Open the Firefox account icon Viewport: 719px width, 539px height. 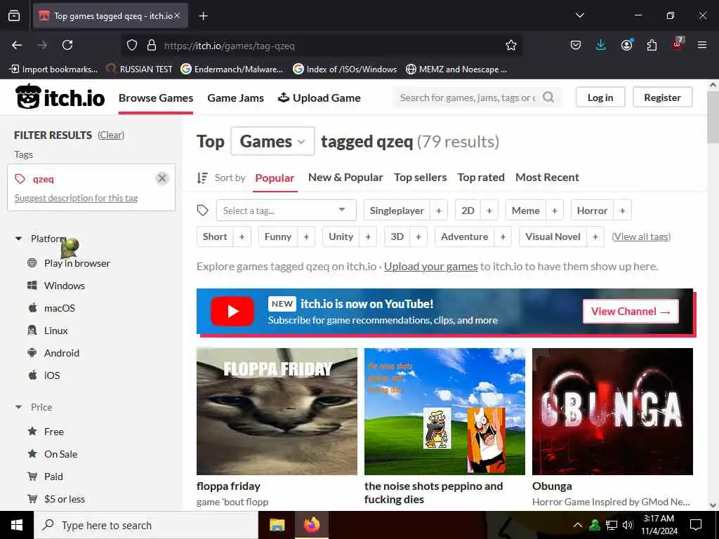(626, 45)
